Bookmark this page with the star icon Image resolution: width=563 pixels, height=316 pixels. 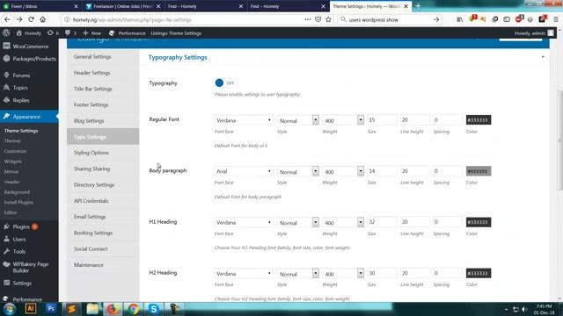coord(328,19)
